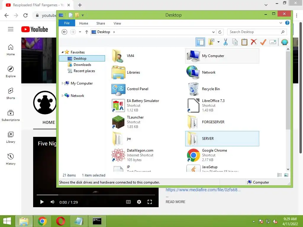The height and width of the screenshot is (227, 303).
Task: Refresh the Desktop folder view
Action: click(x=220, y=32)
